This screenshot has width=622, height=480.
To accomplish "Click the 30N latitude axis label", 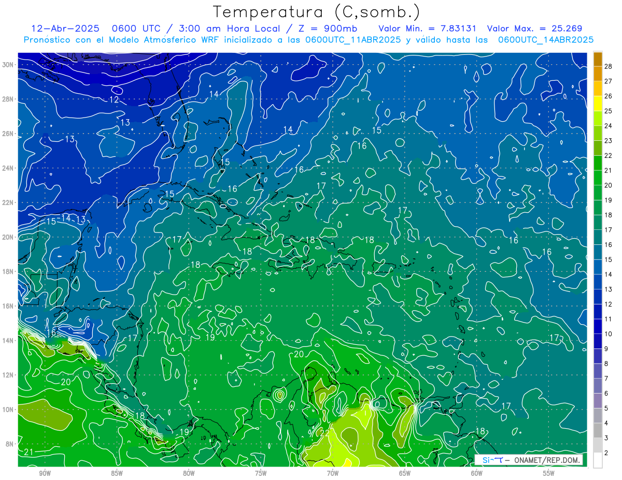I will pyautogui.click(x=8, y=65).
